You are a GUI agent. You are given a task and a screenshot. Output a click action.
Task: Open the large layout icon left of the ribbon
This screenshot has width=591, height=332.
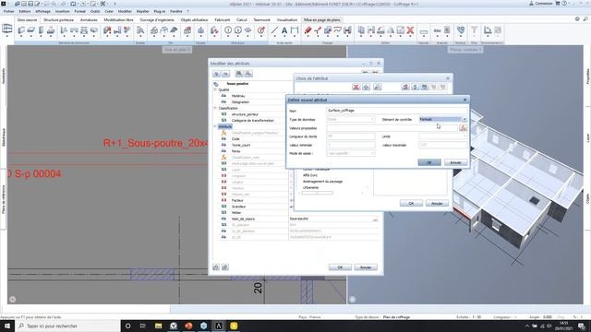pos(7,30)
